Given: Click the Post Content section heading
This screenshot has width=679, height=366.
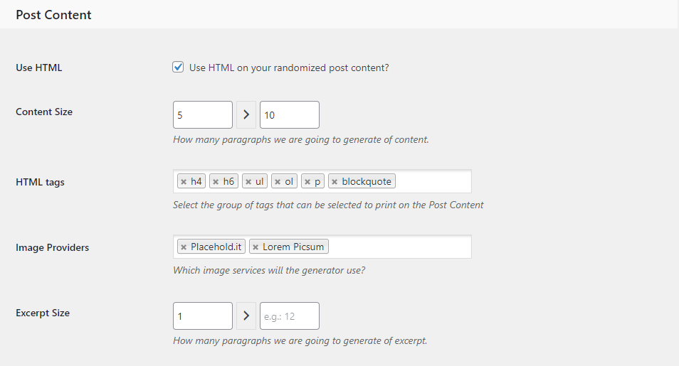Looking at the screenshot, I should [53, 14].
